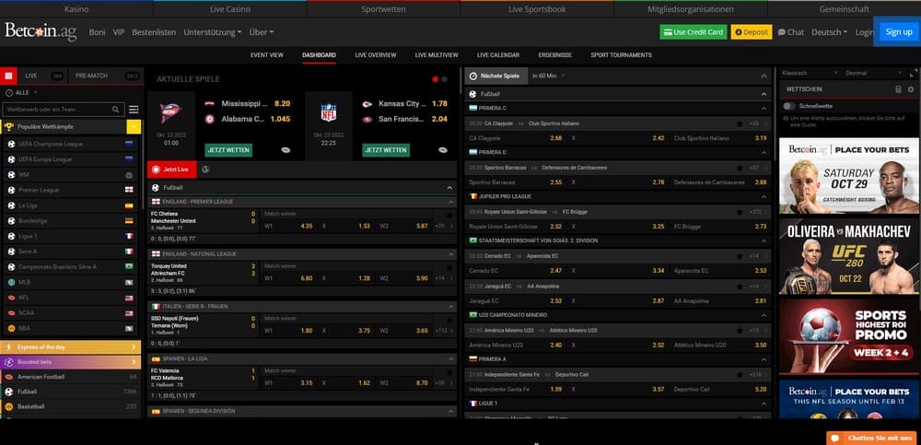
Task: Collapse the Jupiler Pro League section
Action: [x=764, y=196]
